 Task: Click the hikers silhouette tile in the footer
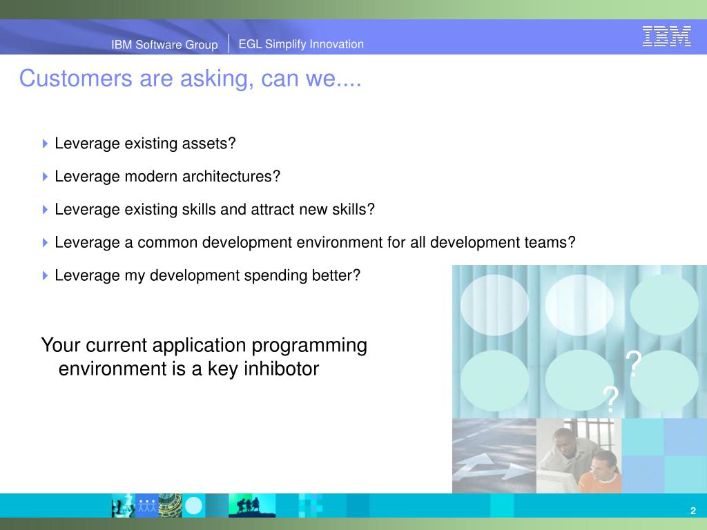coord(252,505)
